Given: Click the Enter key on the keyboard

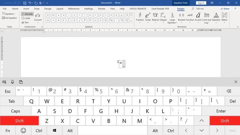Looking at the screenshot, I should pos(221,111).
